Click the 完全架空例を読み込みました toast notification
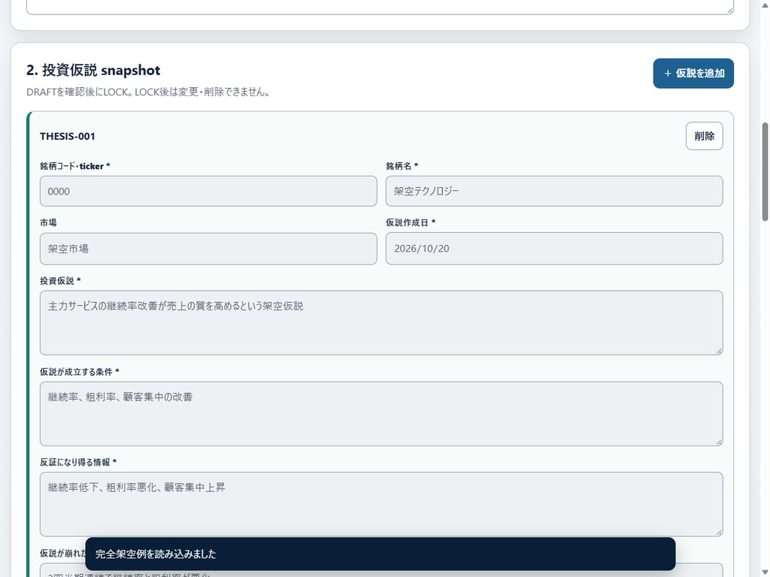Image resolution: width=770 pixels, height=577 pixels. pos(380,554)
